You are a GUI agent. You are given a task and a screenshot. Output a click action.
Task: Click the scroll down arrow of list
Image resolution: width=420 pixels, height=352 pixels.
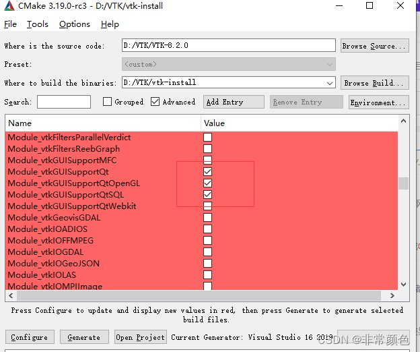tap(403, 285)
